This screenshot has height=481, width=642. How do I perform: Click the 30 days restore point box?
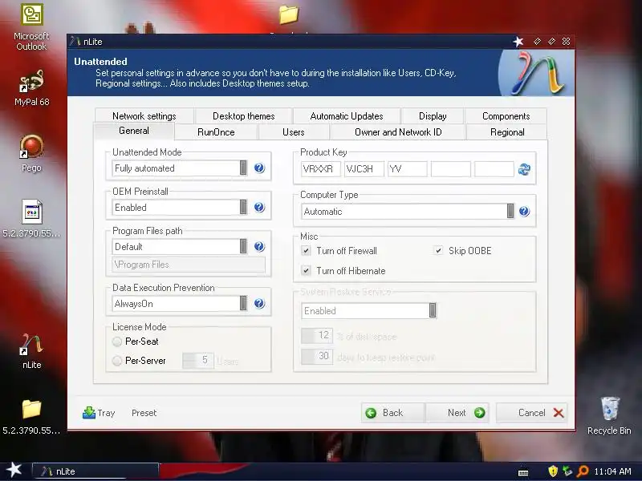[x=317, y=356]
